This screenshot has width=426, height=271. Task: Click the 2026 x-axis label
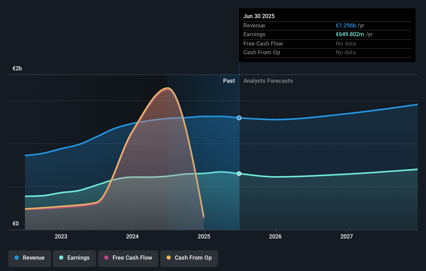(275, 236)
